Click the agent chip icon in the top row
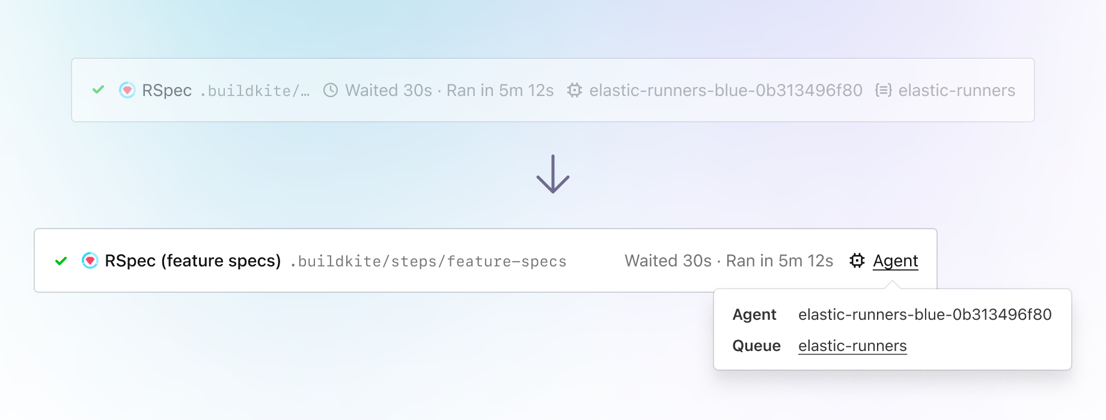The width and height of the screenshot is (1106, 420). pyautogui.click(x=575, y=90)
